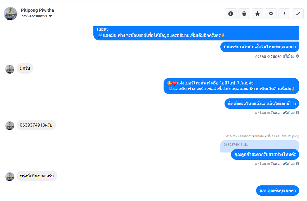
Task: Open the กำหนดการสนทนา dropdown arrow
Action: pyautogui.click(x=50, y=16)
